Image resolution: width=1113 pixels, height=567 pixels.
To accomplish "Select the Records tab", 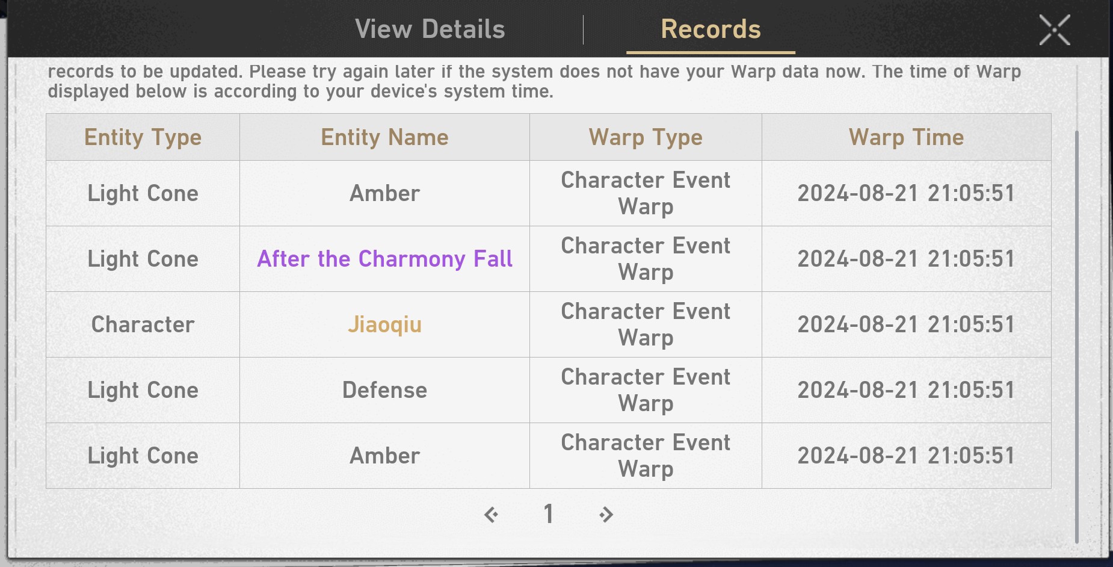I will (711, 29).
